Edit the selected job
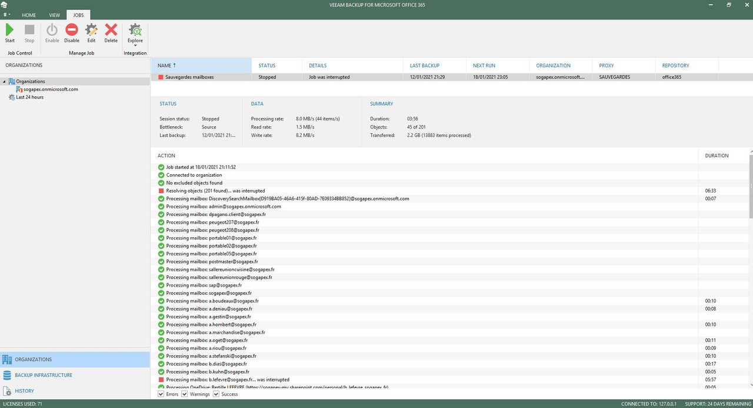 (x=91, y=33)
